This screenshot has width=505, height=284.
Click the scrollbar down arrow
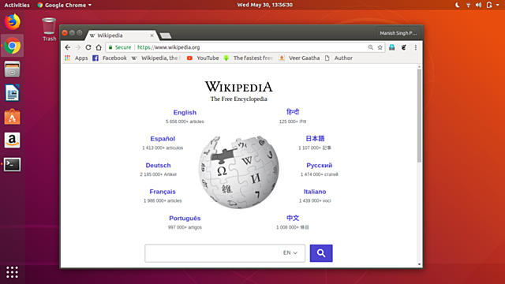click(x=419, y=264)
